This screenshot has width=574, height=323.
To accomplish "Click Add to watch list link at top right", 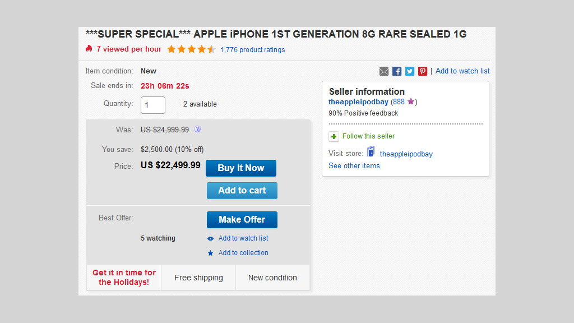I will pyautogui.click(x=462, y=71).
